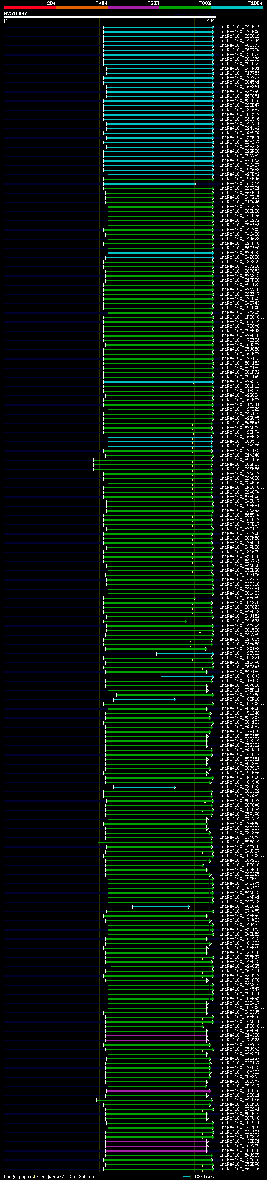This screenshot has width=267, height=1180.
Task: Click the purple ~60% legend segment
Action: coord(133,8)
